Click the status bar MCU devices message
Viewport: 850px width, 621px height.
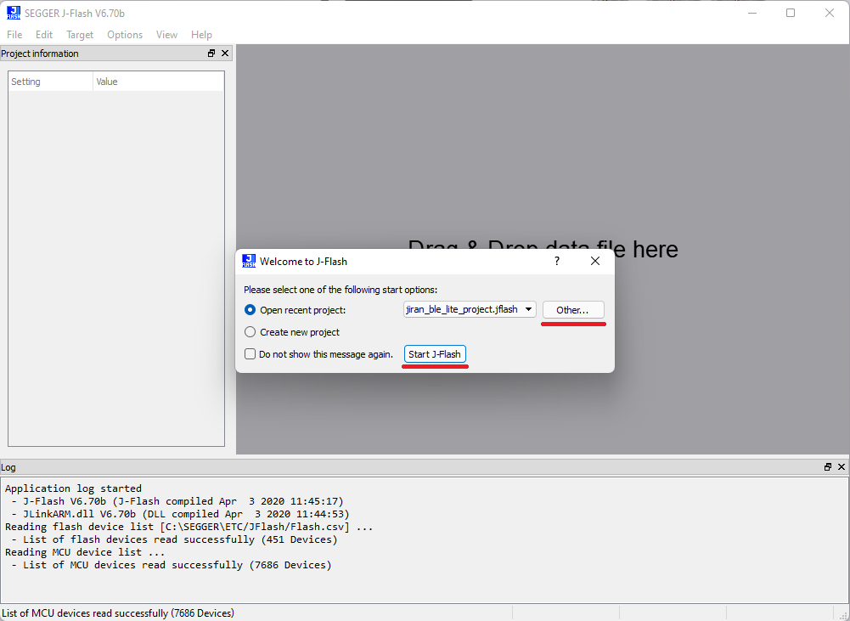pyautogui.click(x=118, y=613)
